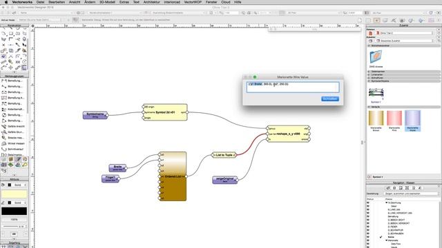Collapse the 10 Zeichnung class group
The width and height of the screenshot is (442, 248).
(x=387, y=203)
